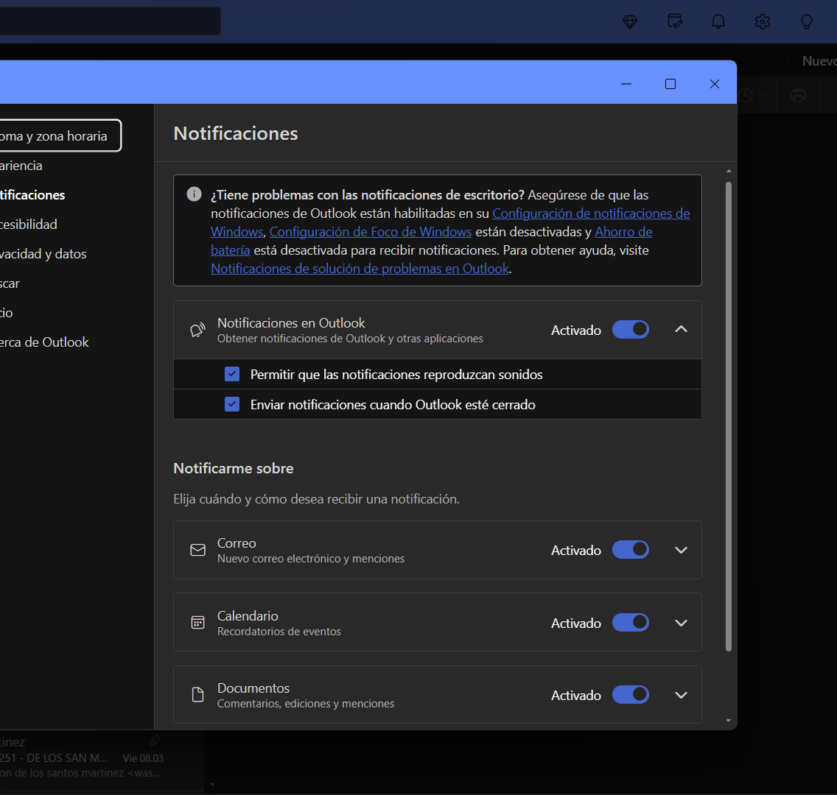Click the calendar icon in the Calendario row
The width and height of the screenshot is (837, 795).
(197, 623)
